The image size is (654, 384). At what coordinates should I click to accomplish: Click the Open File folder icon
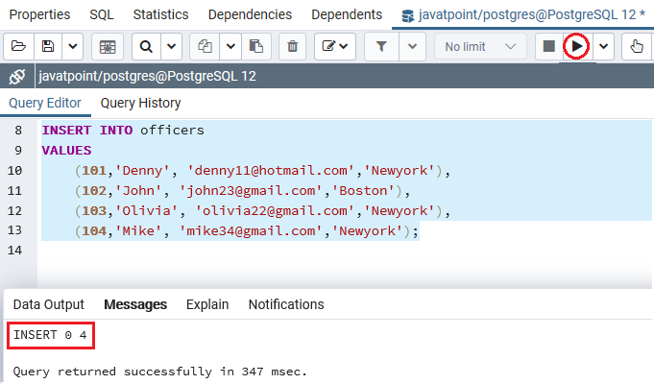point(19,46)
